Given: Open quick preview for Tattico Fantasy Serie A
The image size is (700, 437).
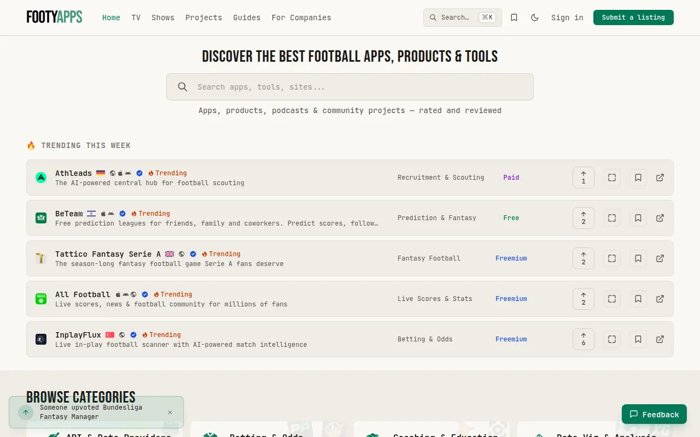Looking at the screenshot, I should pos(612,258).
